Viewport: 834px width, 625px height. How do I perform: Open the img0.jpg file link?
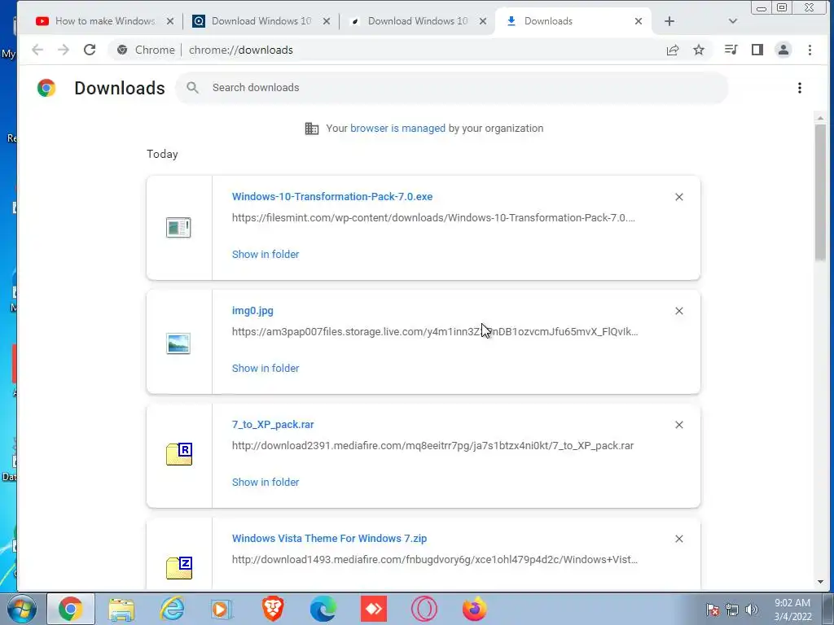pyautogui.click(x=252, y=311)
